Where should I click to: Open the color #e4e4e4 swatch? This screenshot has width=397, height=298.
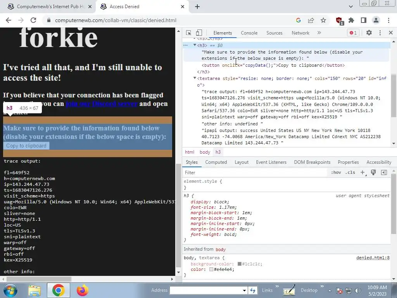pyautogui.click(x=211, y=269)
